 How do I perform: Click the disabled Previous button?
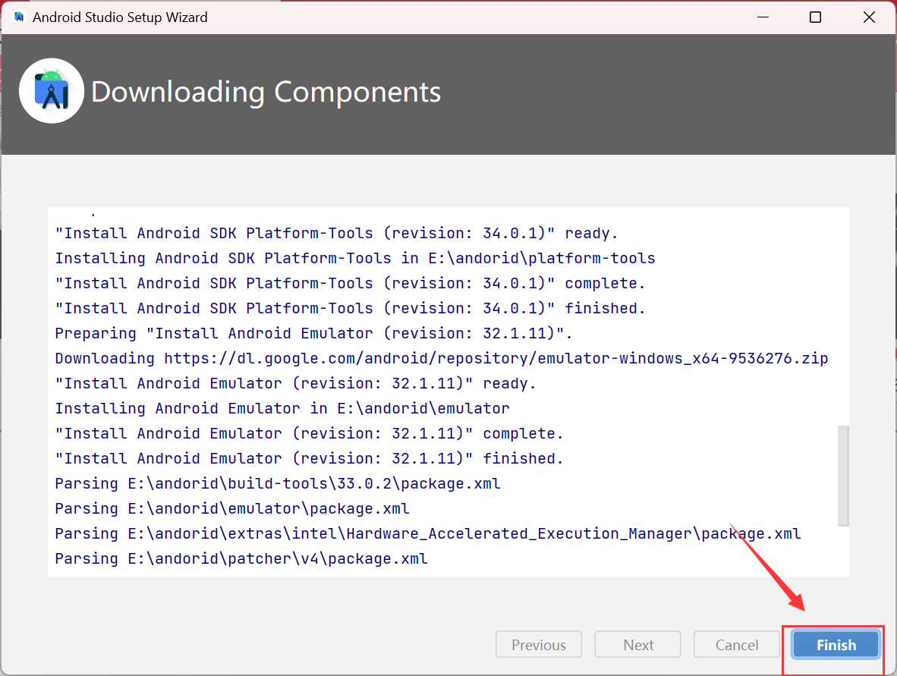(x=539, y=645)
